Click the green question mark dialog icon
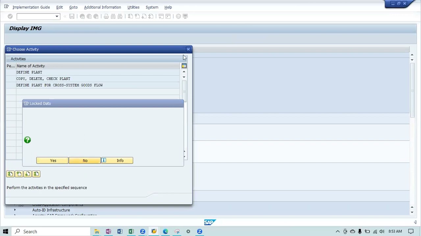421x236 pixels. coord(27,140)
